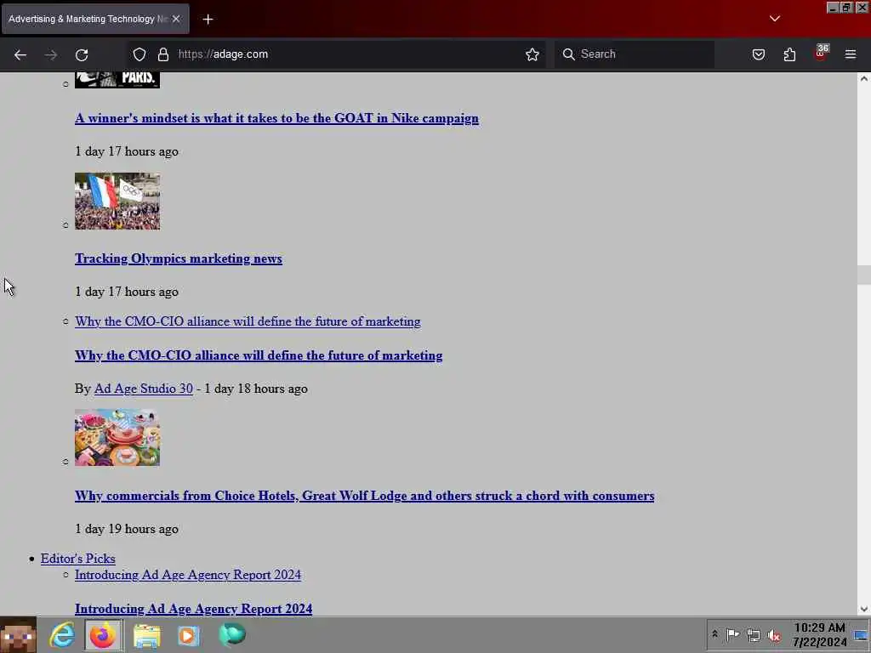Screen dimensions: 871x653
Task: Open a new tab with plus button
Action: point(208,20)
